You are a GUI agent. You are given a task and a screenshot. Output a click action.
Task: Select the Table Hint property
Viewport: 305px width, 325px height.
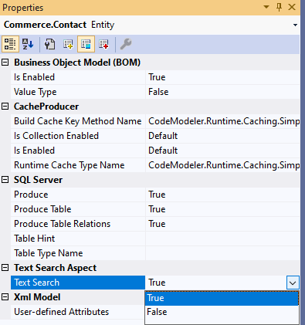[78, 239]
